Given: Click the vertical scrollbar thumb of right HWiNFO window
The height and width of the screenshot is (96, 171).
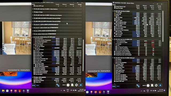Looking at the screenshot, I should tap(163, 26).
